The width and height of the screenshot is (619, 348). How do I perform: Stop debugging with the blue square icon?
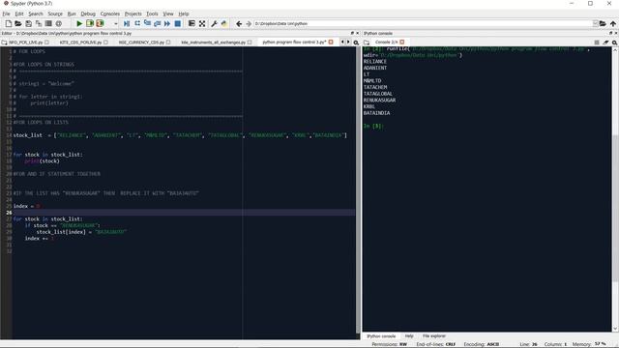click(178, 23)
